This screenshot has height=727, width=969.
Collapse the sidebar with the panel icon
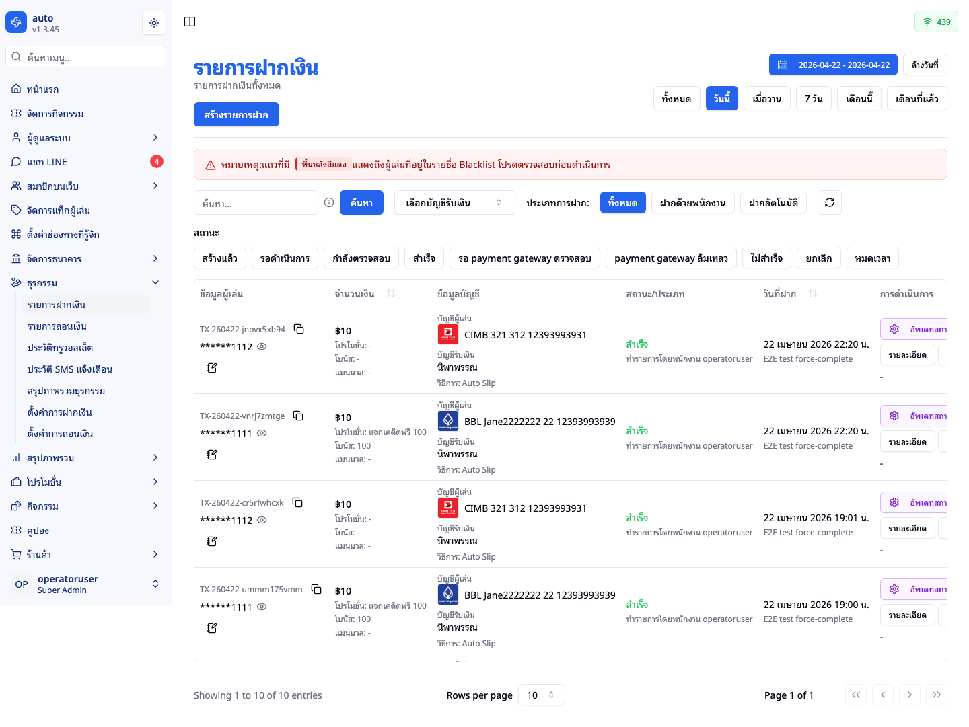tap(190, 22)
